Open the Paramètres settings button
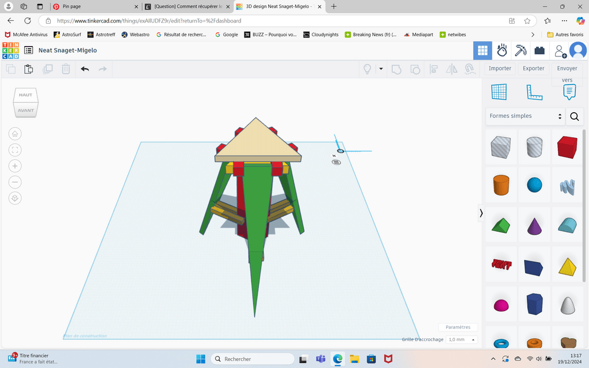 tap(458, 327)
